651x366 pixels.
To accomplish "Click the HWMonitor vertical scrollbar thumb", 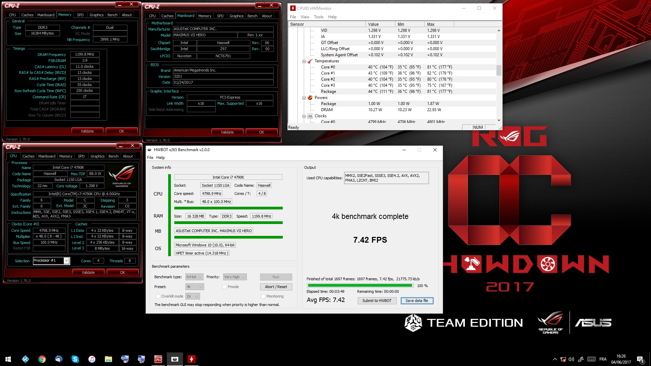I will [499, 70].
